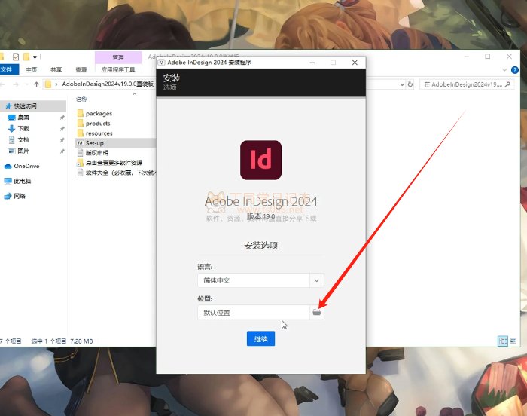Click the address bar path folder name

pyautogui.click(x=108, y=84)
